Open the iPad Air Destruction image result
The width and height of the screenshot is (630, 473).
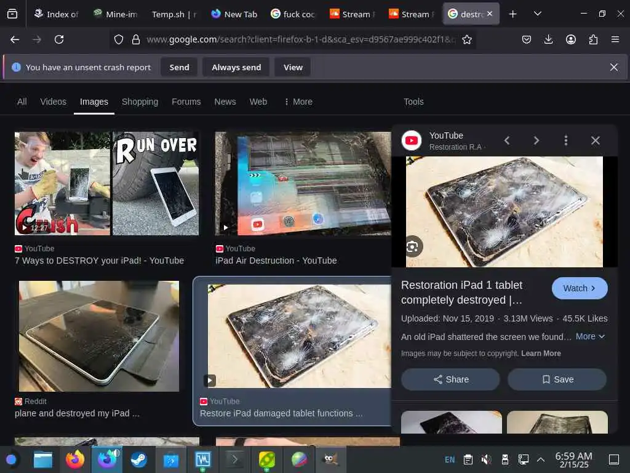pos(303,184)
